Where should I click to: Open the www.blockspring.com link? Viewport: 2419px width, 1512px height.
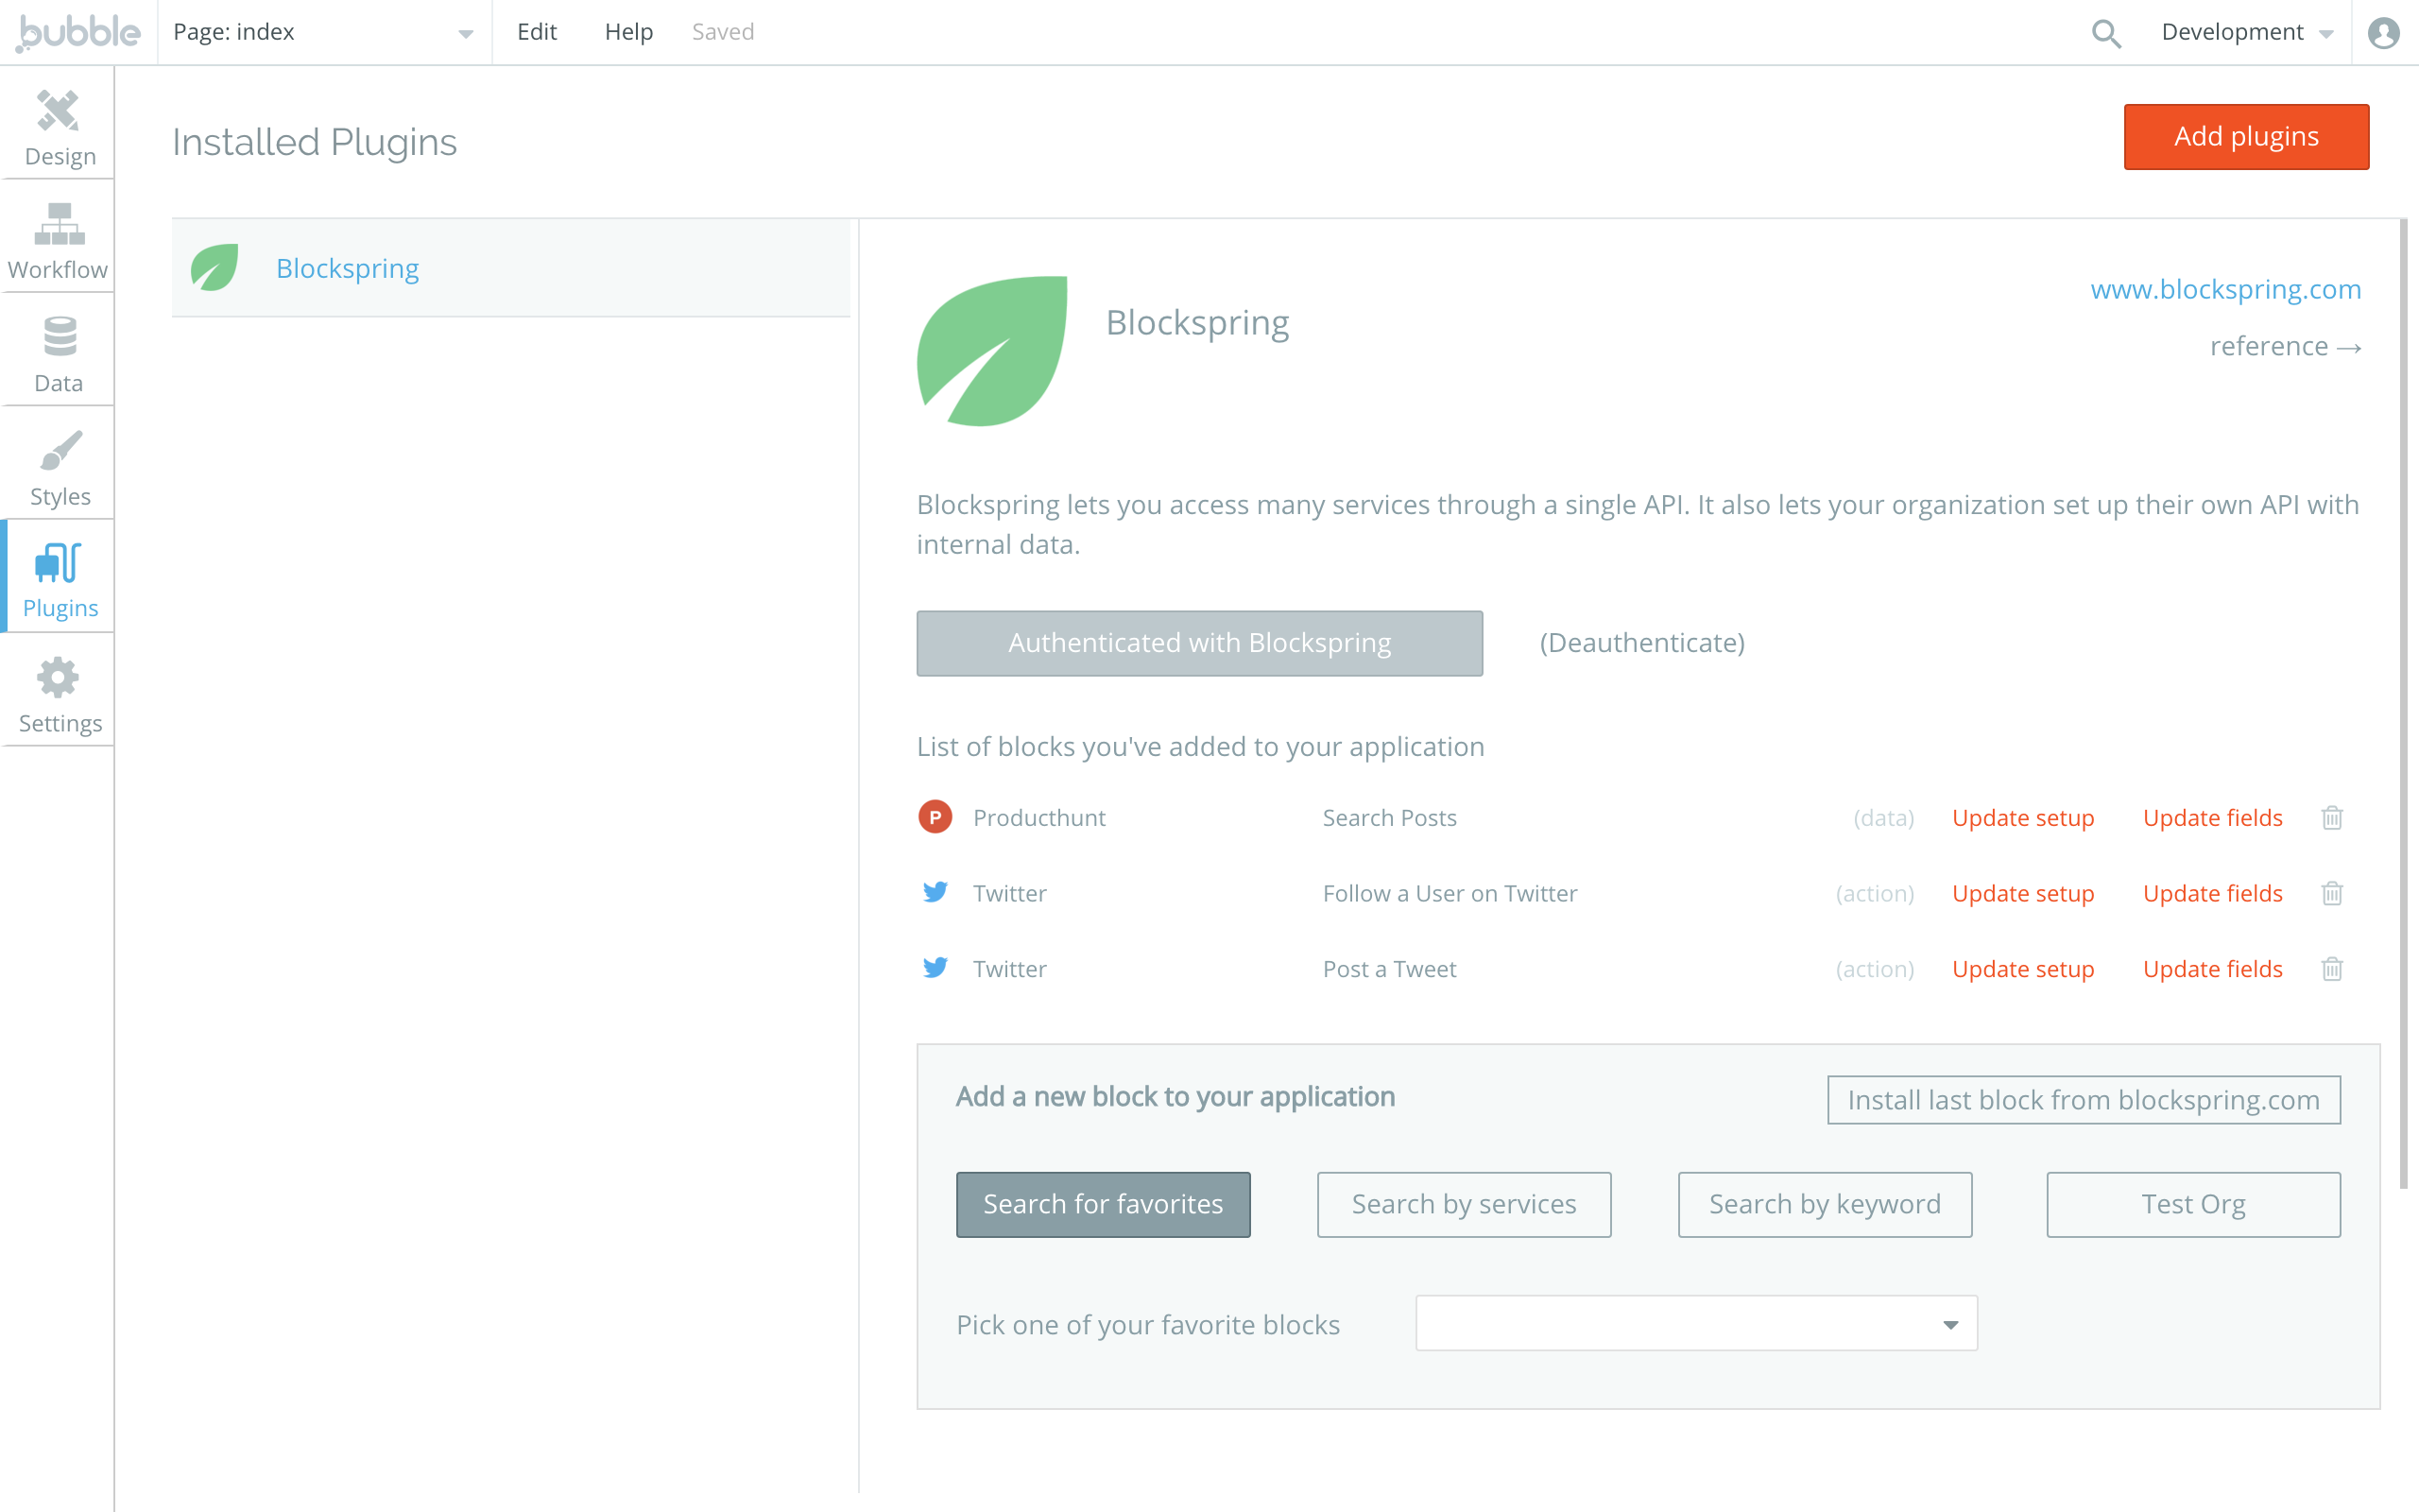point(2225,289)
